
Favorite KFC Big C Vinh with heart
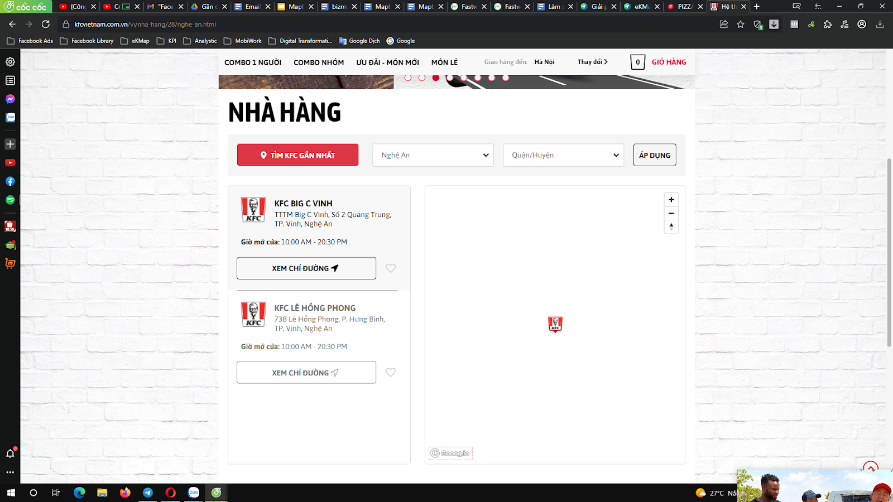(x=391, y=268)
